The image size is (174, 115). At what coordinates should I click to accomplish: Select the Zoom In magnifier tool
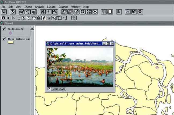pos(24,18)
